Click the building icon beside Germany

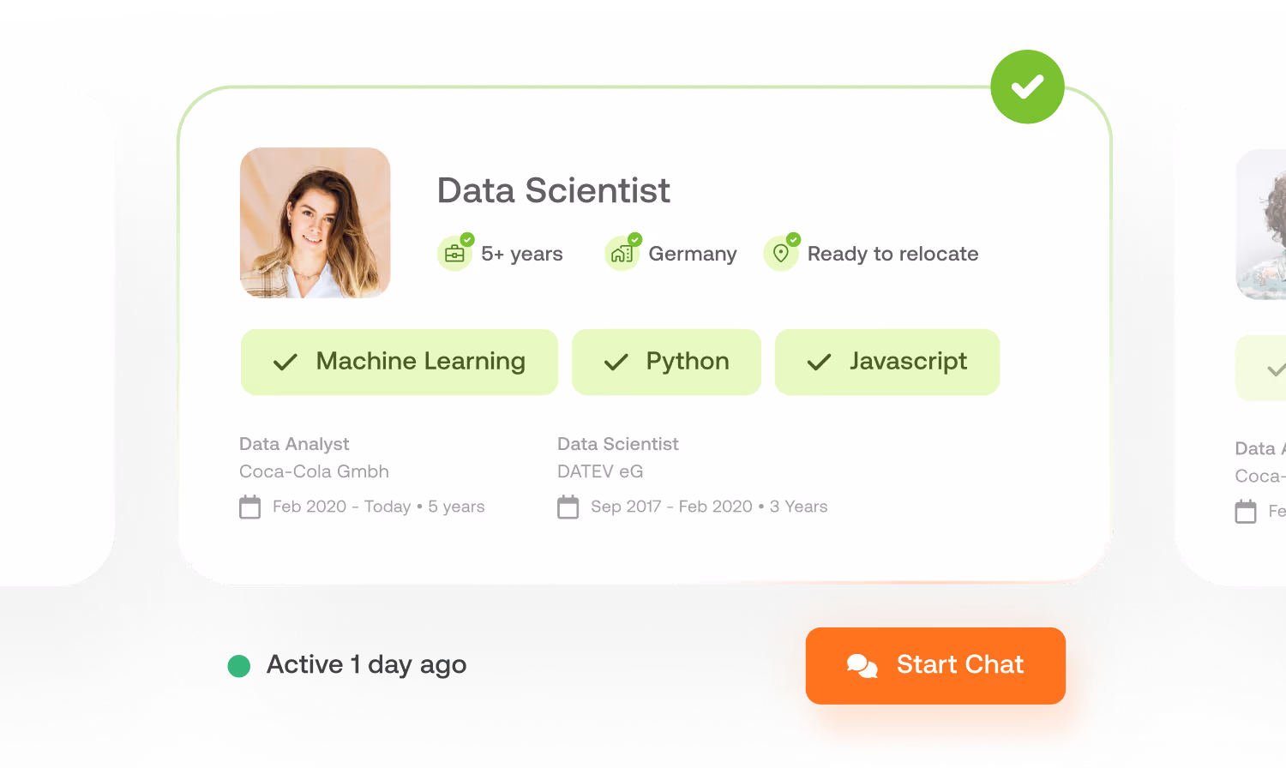click(x=622, y=254)
